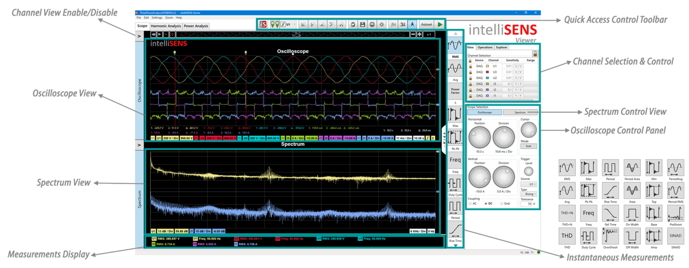Select the DC coupling radio button
Screen dimensions: 689x268
(486, 204)
